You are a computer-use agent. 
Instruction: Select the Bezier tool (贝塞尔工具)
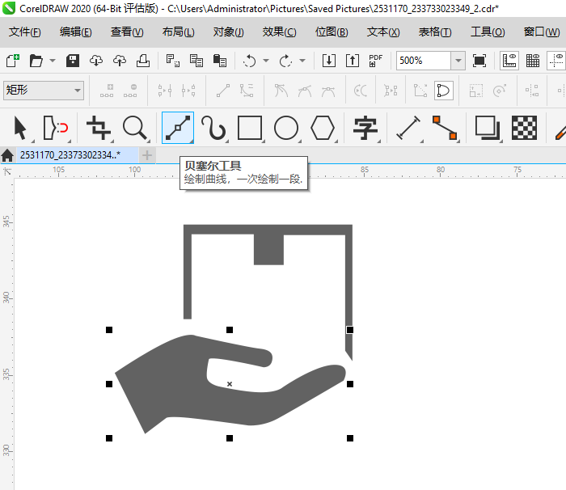click(178, 128)
